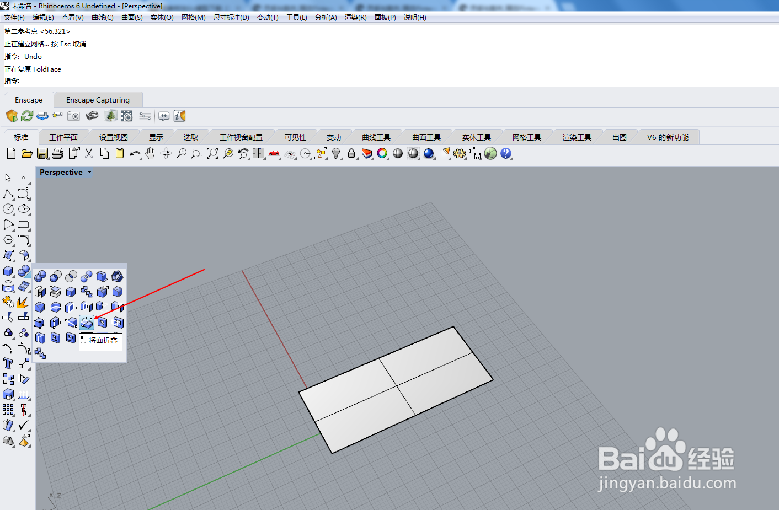Click the Zoom window icon
Viewport: 779px width, 510px height.
coord(196,153)
